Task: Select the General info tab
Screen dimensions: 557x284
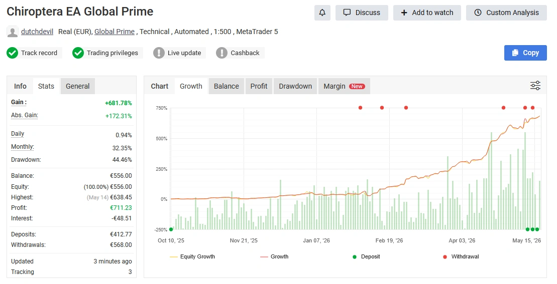Action: (78, 86)
